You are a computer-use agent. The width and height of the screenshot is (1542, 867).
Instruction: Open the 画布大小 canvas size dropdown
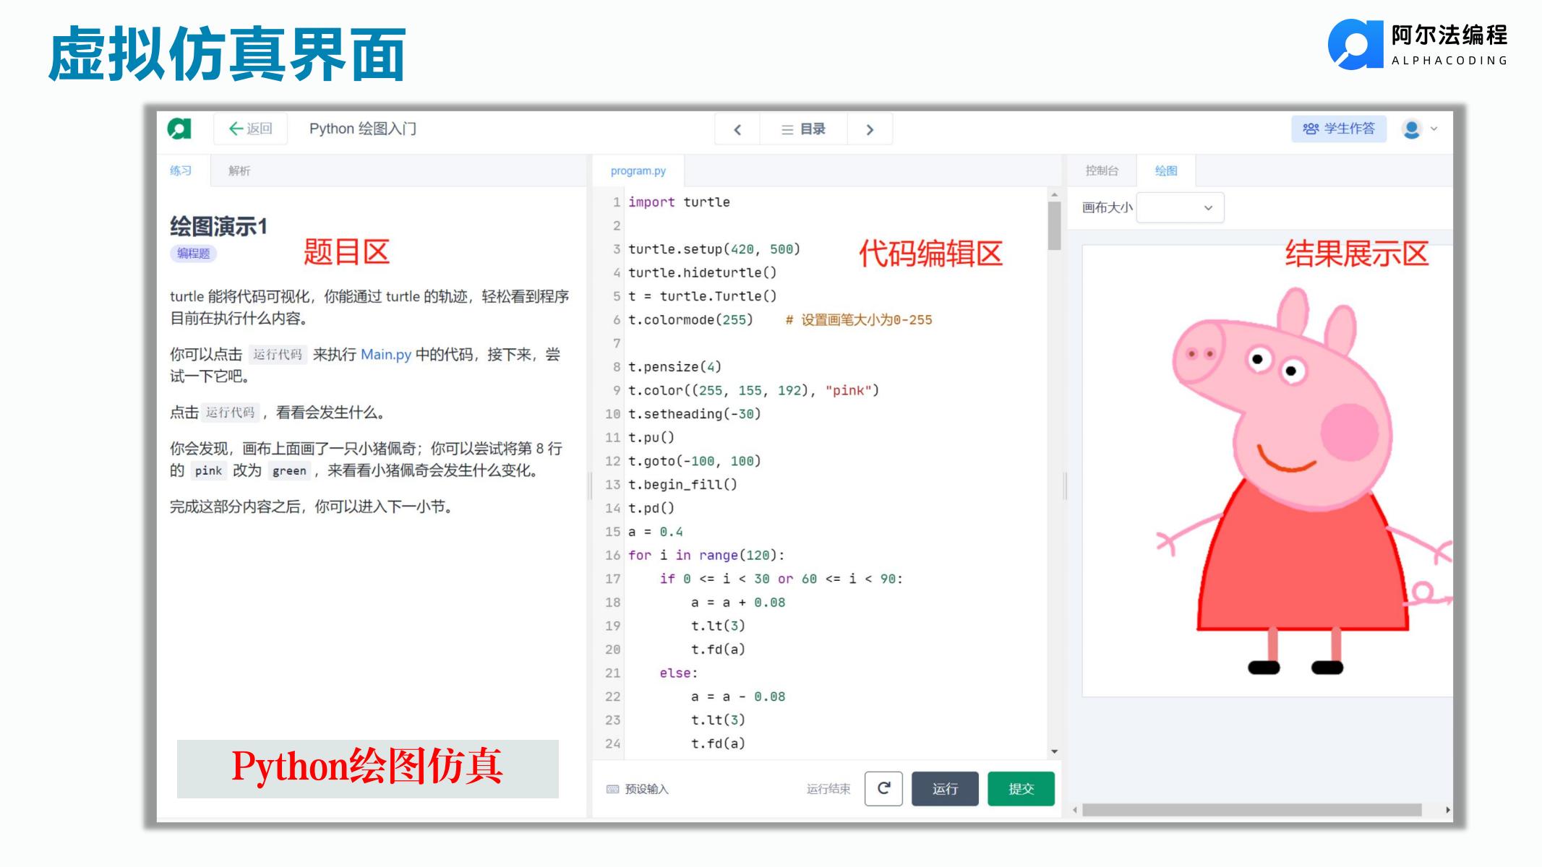(1180, 207)
